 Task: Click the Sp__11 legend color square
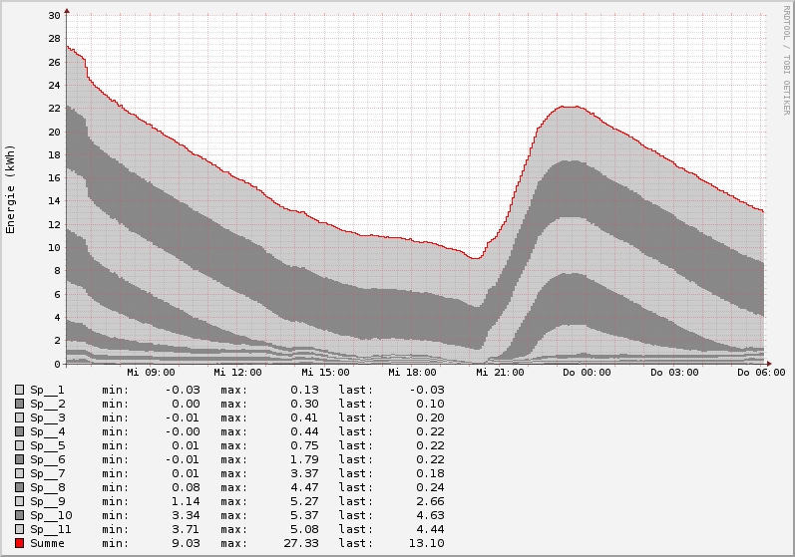tap(19, 529)
